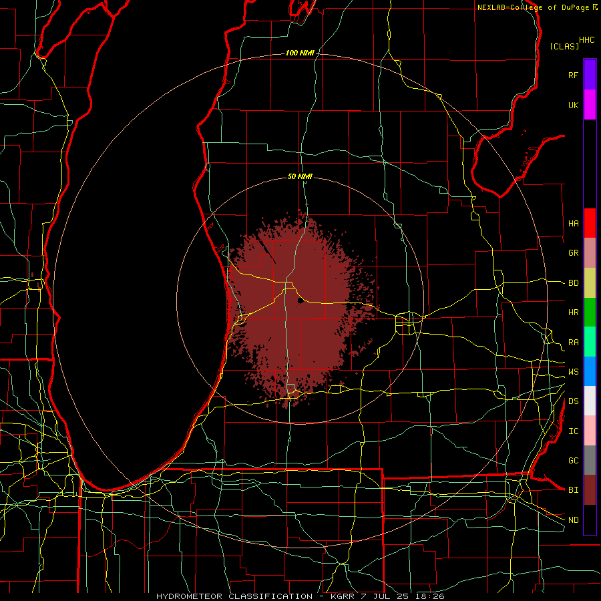Click the ND black legend swatch

pos(590,520)
